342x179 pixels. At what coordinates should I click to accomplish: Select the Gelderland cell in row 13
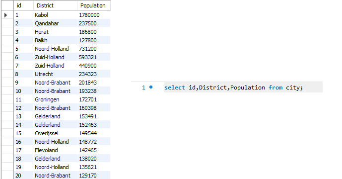point(55,116)
